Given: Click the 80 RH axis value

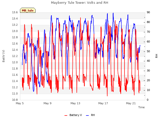Looking at the screenshot, I should point(148,22).
